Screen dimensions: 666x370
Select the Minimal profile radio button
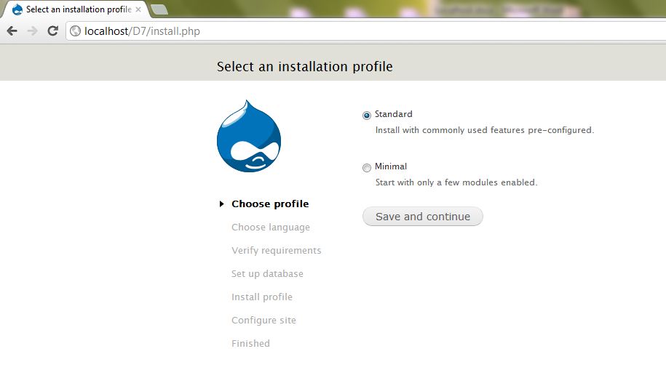tap(367, 168)
